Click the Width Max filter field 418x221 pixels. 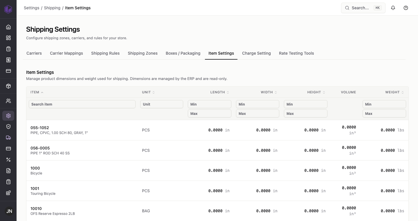pyautogui.click(x=258, y=113)
